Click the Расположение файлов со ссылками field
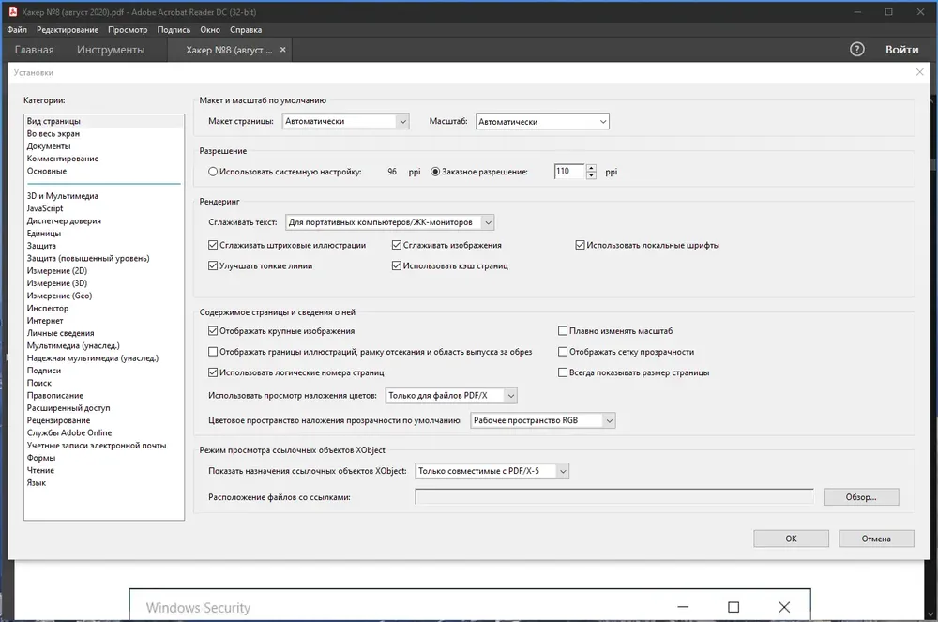Image resolution: width=938 pixels, height=622 pixels. (614, 496)
